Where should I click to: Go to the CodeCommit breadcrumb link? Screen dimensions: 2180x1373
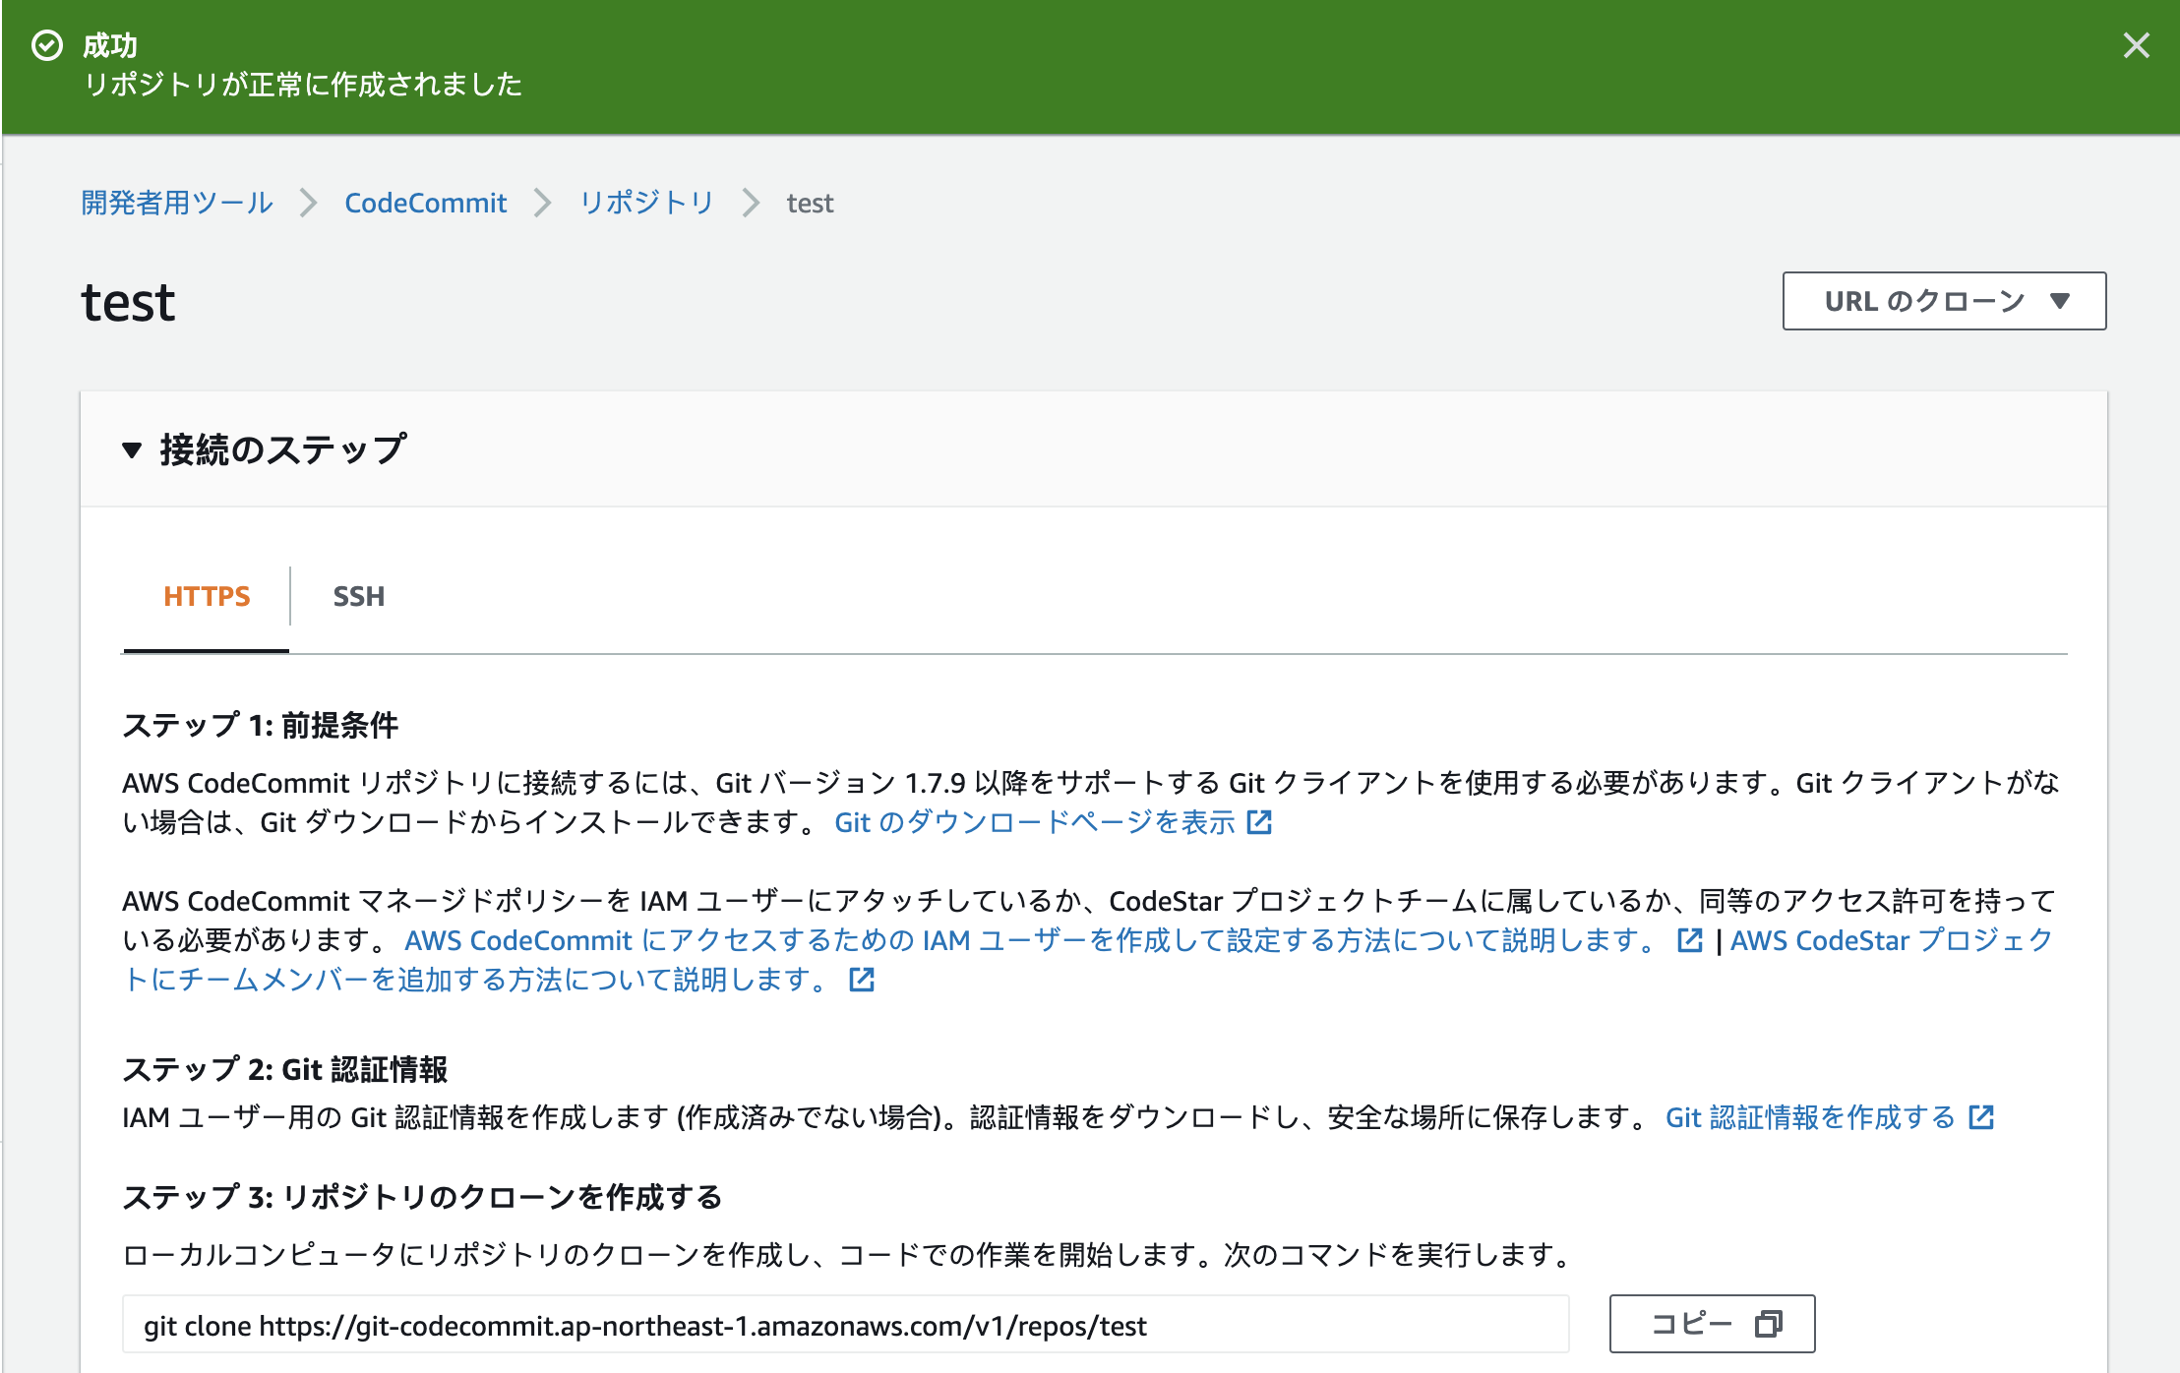[425, 203]
